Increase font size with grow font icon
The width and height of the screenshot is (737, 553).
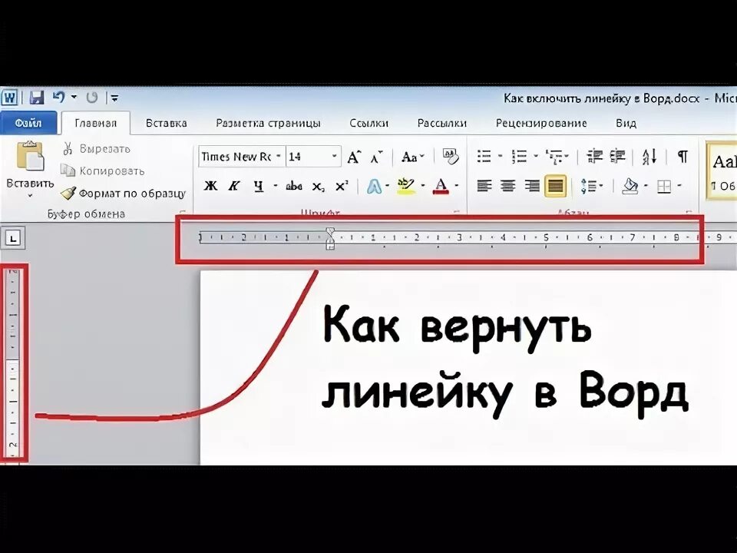[x=354, y=157]
